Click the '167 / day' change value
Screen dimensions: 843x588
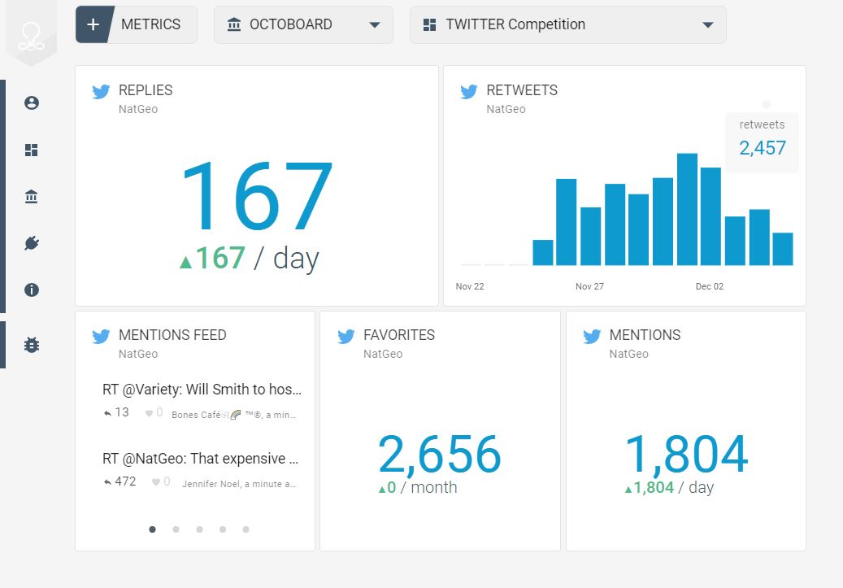(250, 259)
